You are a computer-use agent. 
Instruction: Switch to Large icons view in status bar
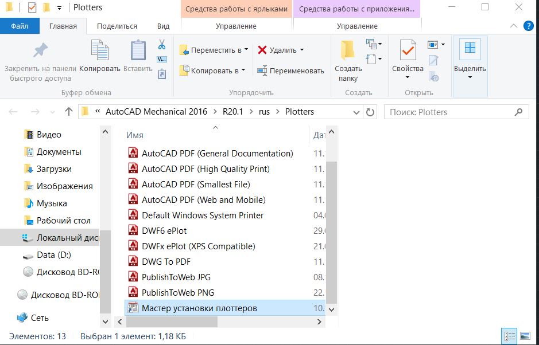click(525, 336)
